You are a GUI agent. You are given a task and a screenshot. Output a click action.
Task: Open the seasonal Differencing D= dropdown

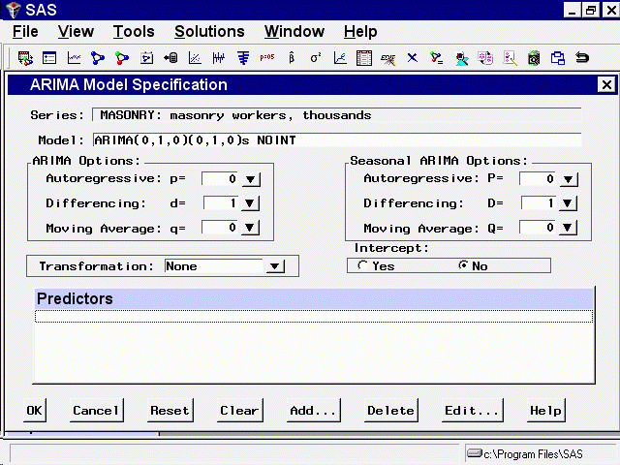pos(569,203)
